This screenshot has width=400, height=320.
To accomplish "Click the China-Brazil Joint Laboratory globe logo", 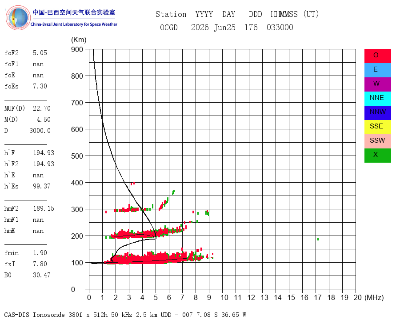I will point(18,18).
